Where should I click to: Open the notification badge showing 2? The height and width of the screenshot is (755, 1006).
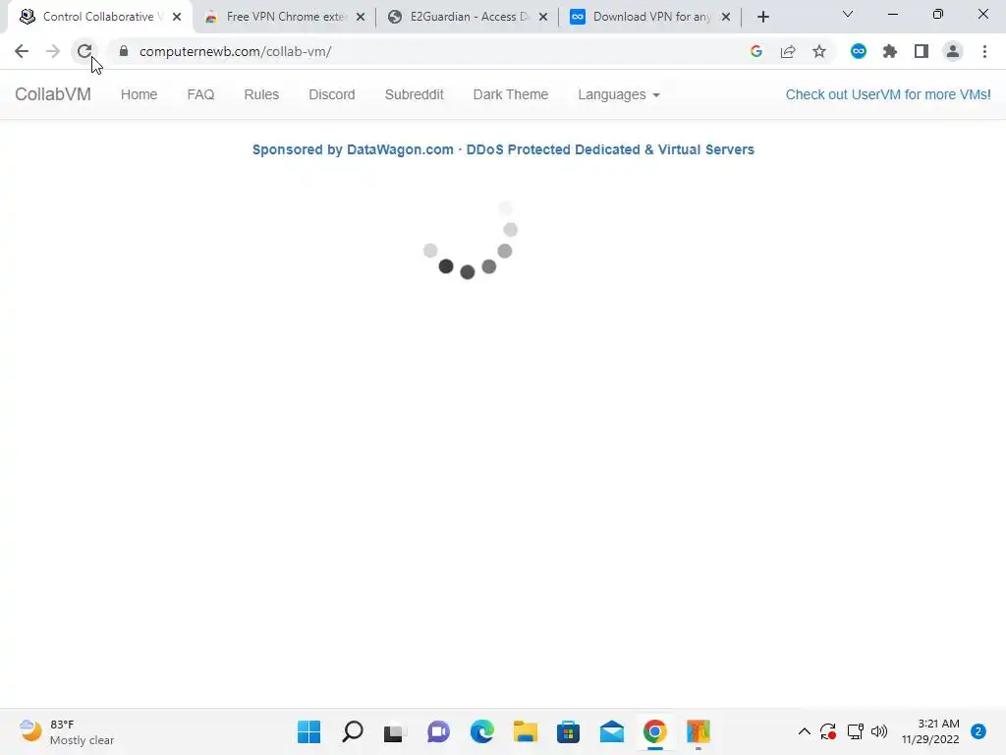(978, 731)
